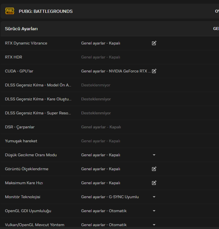
Task: Select the Vulkan/OpenGL Mevcut Yöntem label
Action: point(35,225)
